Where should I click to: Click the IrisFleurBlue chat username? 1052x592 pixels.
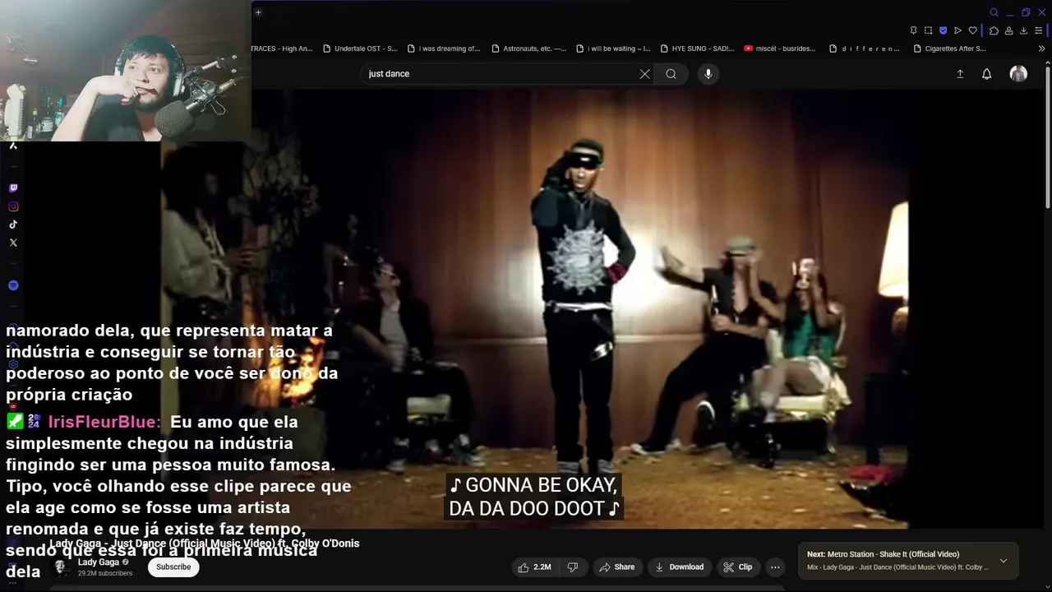click(x=104, y=422)
